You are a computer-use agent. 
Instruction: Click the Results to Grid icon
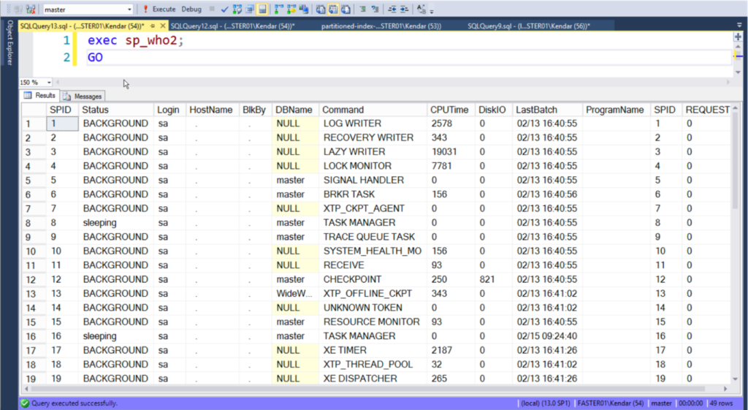[332, 10]
